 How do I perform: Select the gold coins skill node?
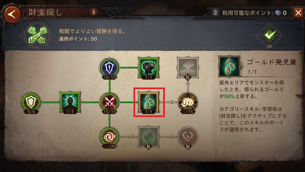149,102
